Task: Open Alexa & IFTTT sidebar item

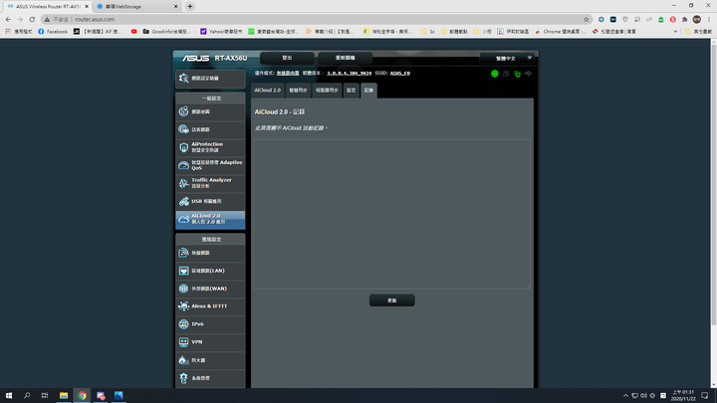Action: pyautogui.click(x=210, y=306)
